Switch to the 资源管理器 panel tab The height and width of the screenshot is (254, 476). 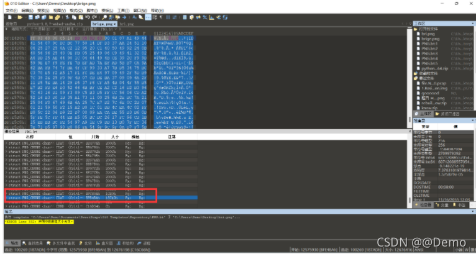(x=447, y=114)
